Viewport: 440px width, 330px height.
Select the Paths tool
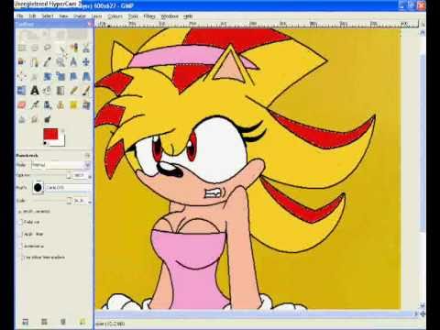[35, 62]
